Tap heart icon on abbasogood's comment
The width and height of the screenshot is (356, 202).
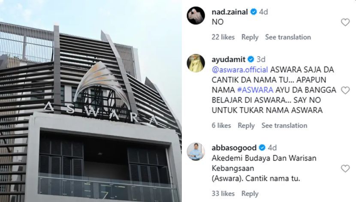(x=345, y=169)
